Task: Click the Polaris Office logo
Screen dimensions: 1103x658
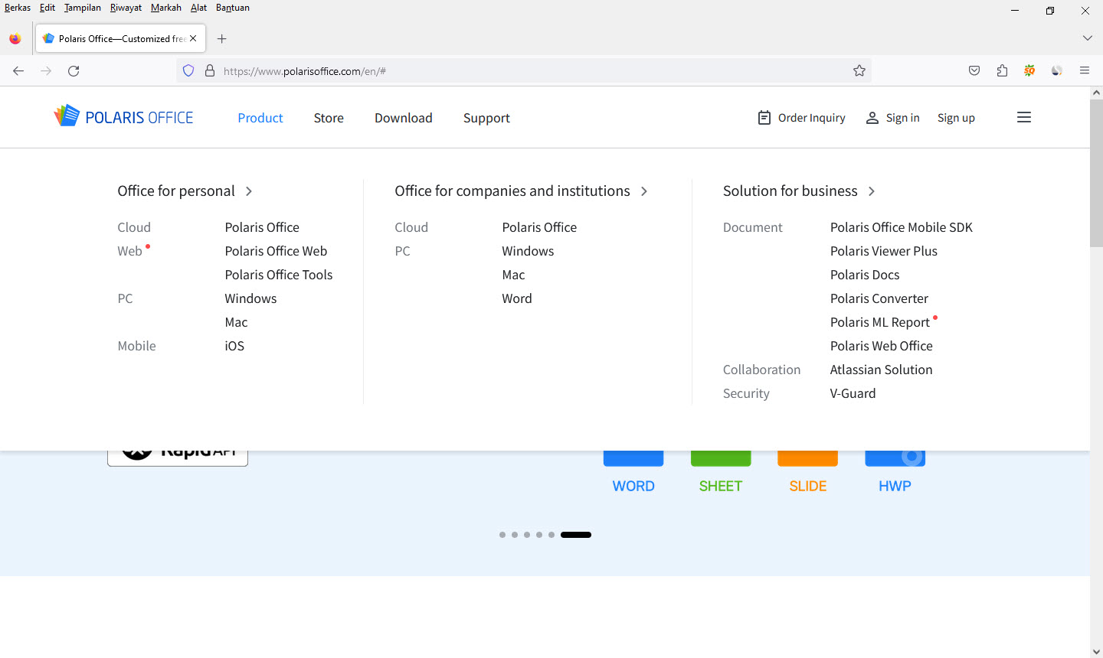Action: [123, 116]
